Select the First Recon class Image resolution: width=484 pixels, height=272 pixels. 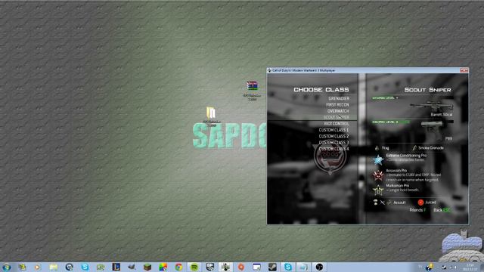tap(337, 105)
